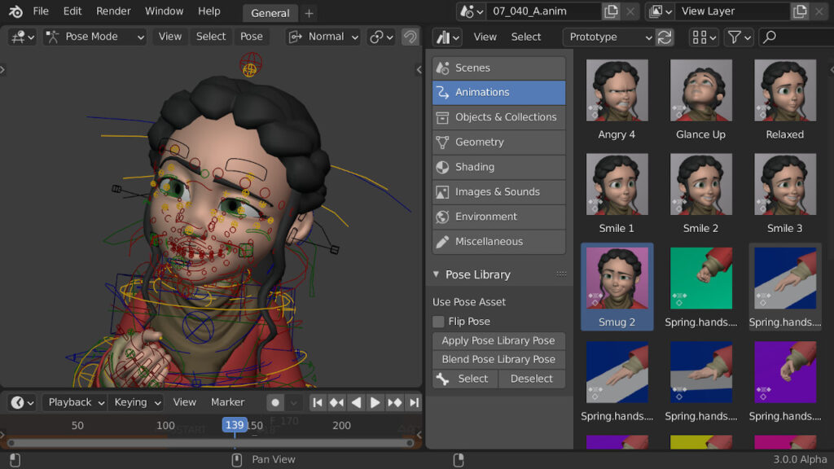Click the search magnifier in the asset browser
834x469 pixels.
point(771,37)
